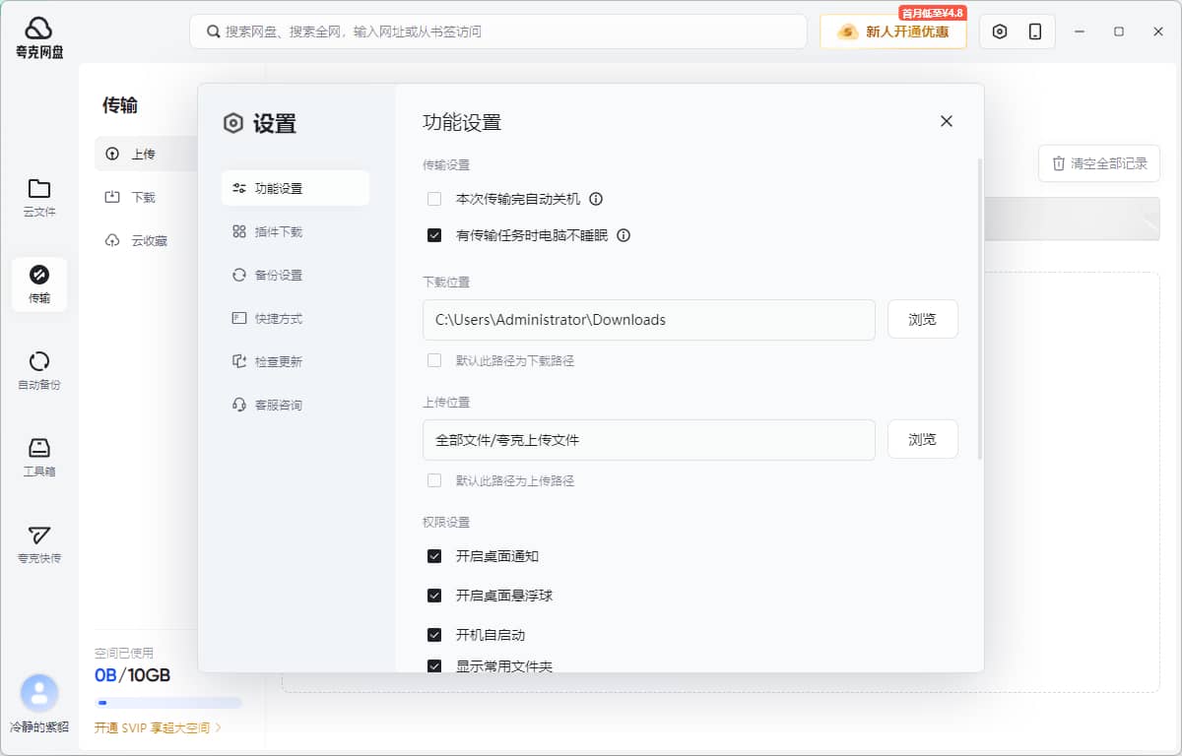The image size is (1182, 756).
Task: Uncheck 开启桌面悬浮球
Action: pos(434,596)
